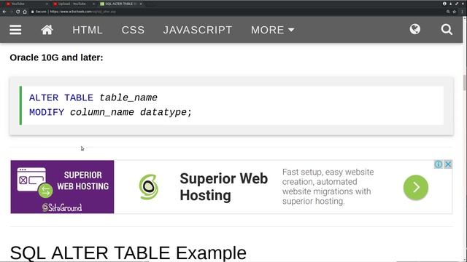Click the "ALTER TABLE table_name" code line

[x=93, y=98]
